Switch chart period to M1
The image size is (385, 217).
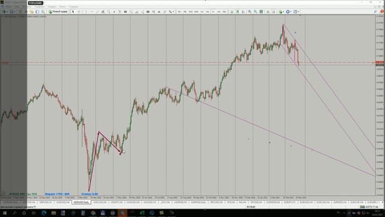click(x=179, y=11)
